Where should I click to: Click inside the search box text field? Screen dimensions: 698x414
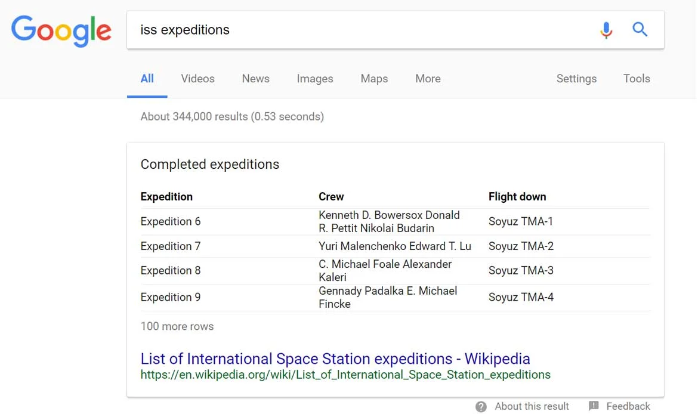pyautogui.click(x=358, y=30)
